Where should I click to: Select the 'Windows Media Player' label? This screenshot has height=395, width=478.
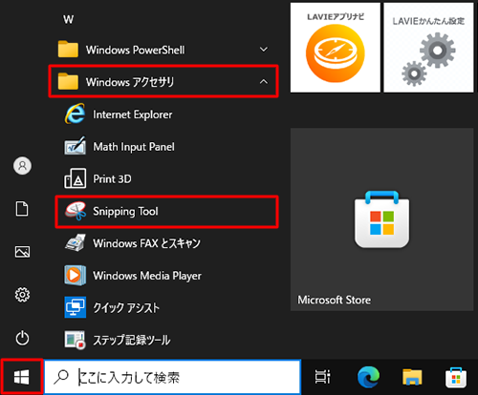pos(147,276)
